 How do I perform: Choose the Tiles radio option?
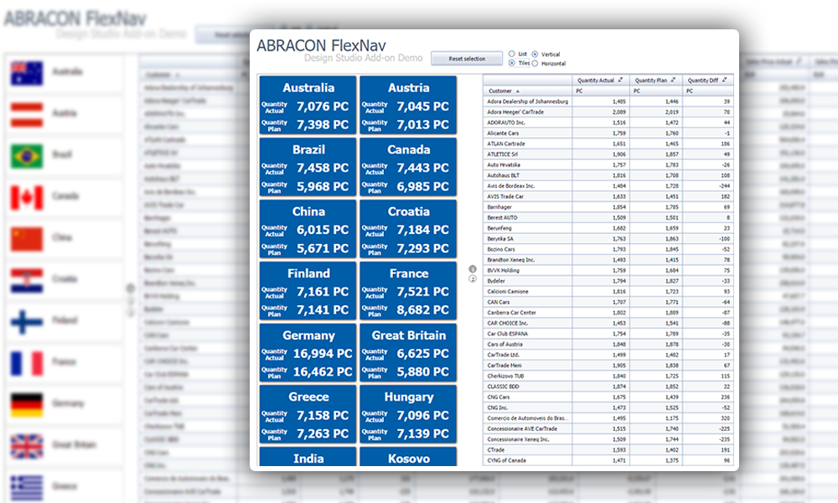coord(512,63)
